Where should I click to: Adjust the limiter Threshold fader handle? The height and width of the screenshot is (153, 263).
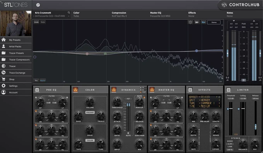(x=228, y=109)
